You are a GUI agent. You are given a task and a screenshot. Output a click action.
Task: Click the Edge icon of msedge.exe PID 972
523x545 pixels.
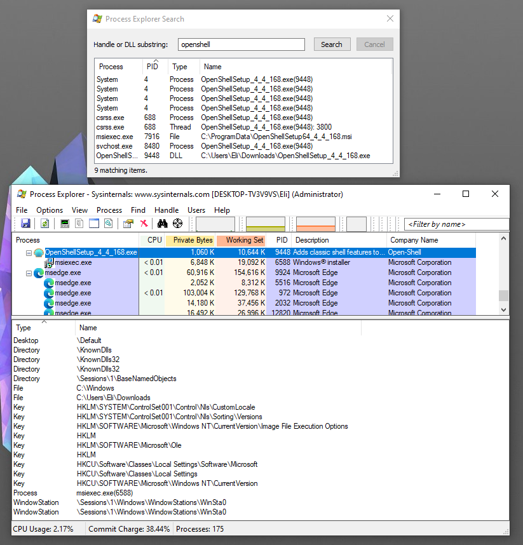49,293
